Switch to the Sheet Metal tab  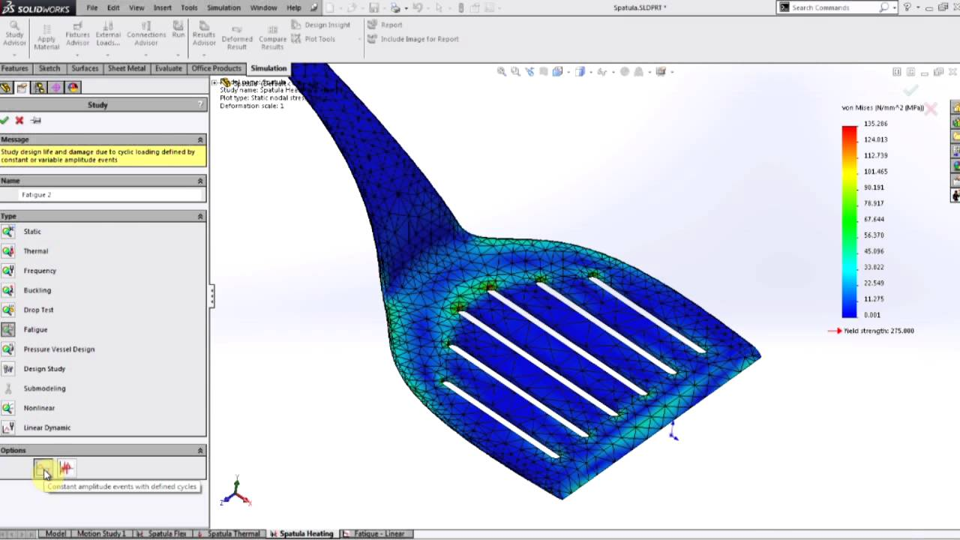(127, 68)
